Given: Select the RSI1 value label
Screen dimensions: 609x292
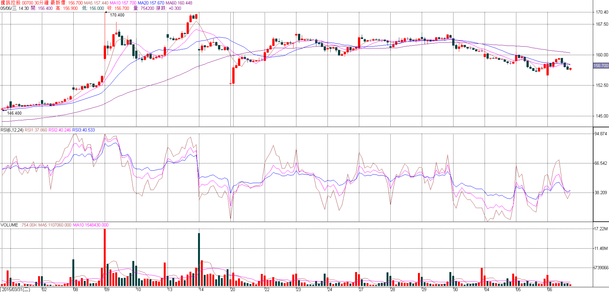Looking at the screenshot, I should pyautogui.click(x=36, y=130).
